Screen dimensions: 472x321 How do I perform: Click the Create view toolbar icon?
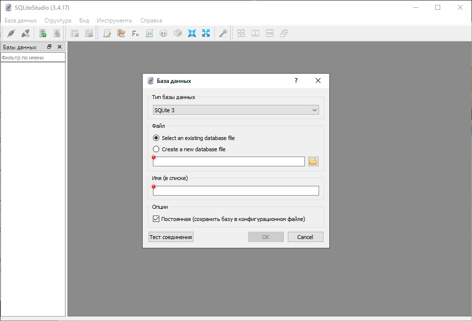tap(89, 33)
